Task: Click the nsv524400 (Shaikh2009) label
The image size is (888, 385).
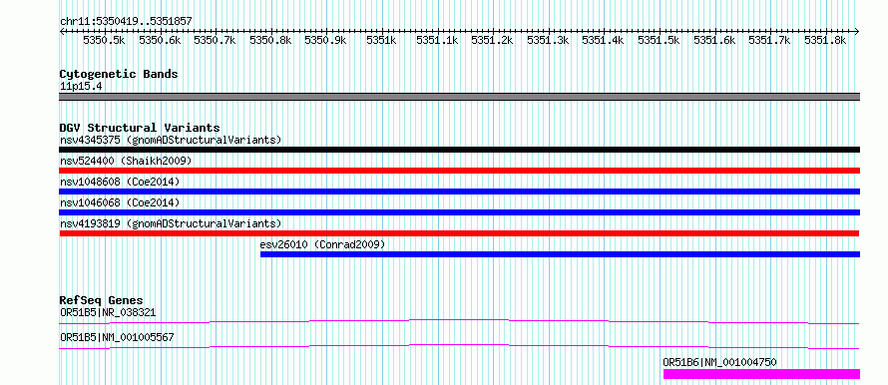Action: click(x=126, y=161)
